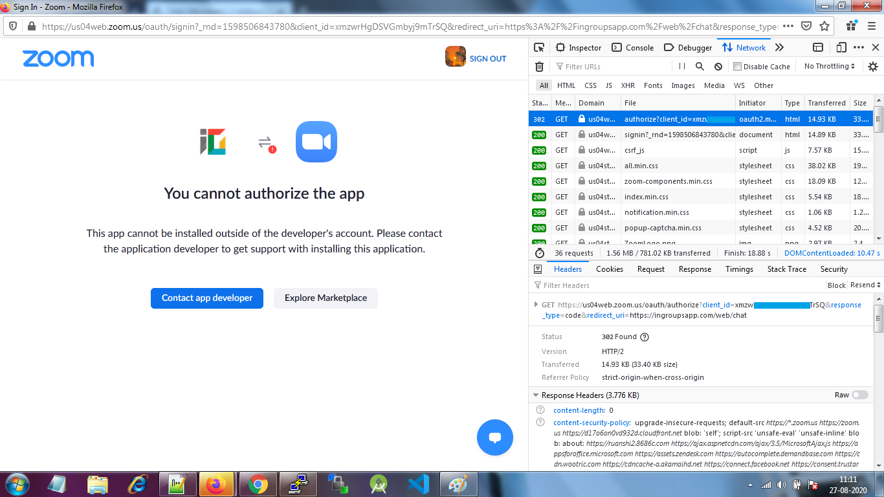Select the signin?_rnd request row
Viewport: 884px width, 497px height.
point(701,135)
